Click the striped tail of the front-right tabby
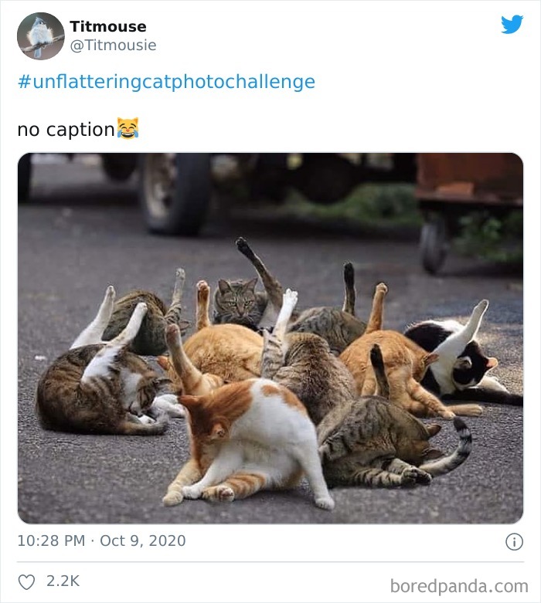Viewport: 541px width, 603px height. [x=454, y=452]
